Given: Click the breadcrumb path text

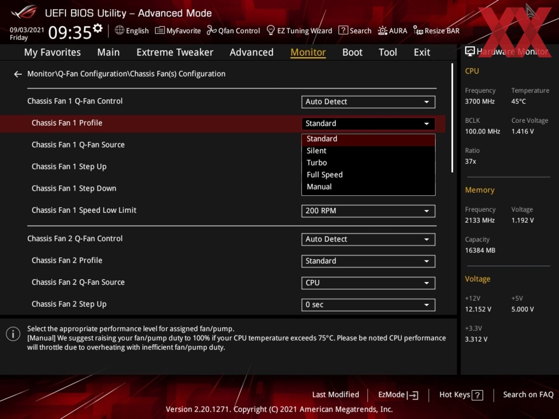Looking at the screenshot, I should pos(126,74).
